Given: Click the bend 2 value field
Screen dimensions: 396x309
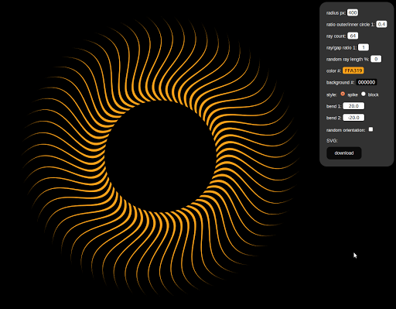Looking at the screenshot, I should tap(353, 118).
